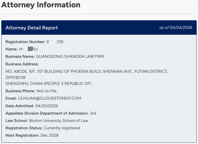Click the Business Address label

coord(22,64)
